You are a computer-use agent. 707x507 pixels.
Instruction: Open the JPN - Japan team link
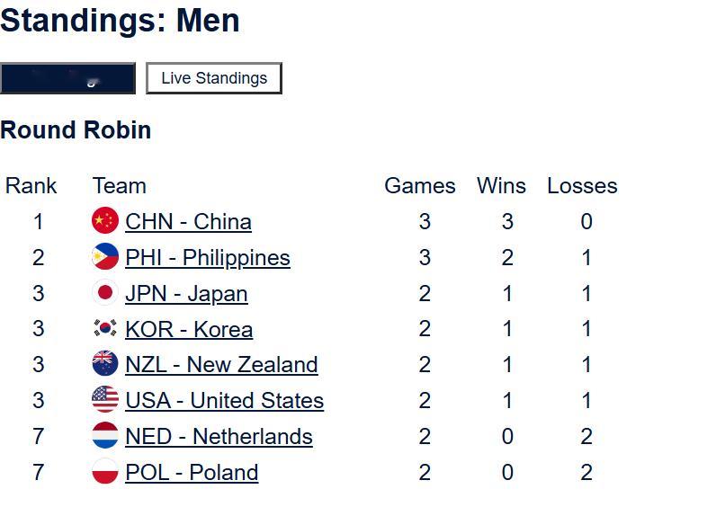[187, 294]
